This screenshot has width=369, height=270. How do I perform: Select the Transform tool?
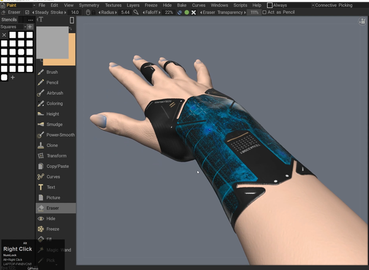(x=56, y=156)
